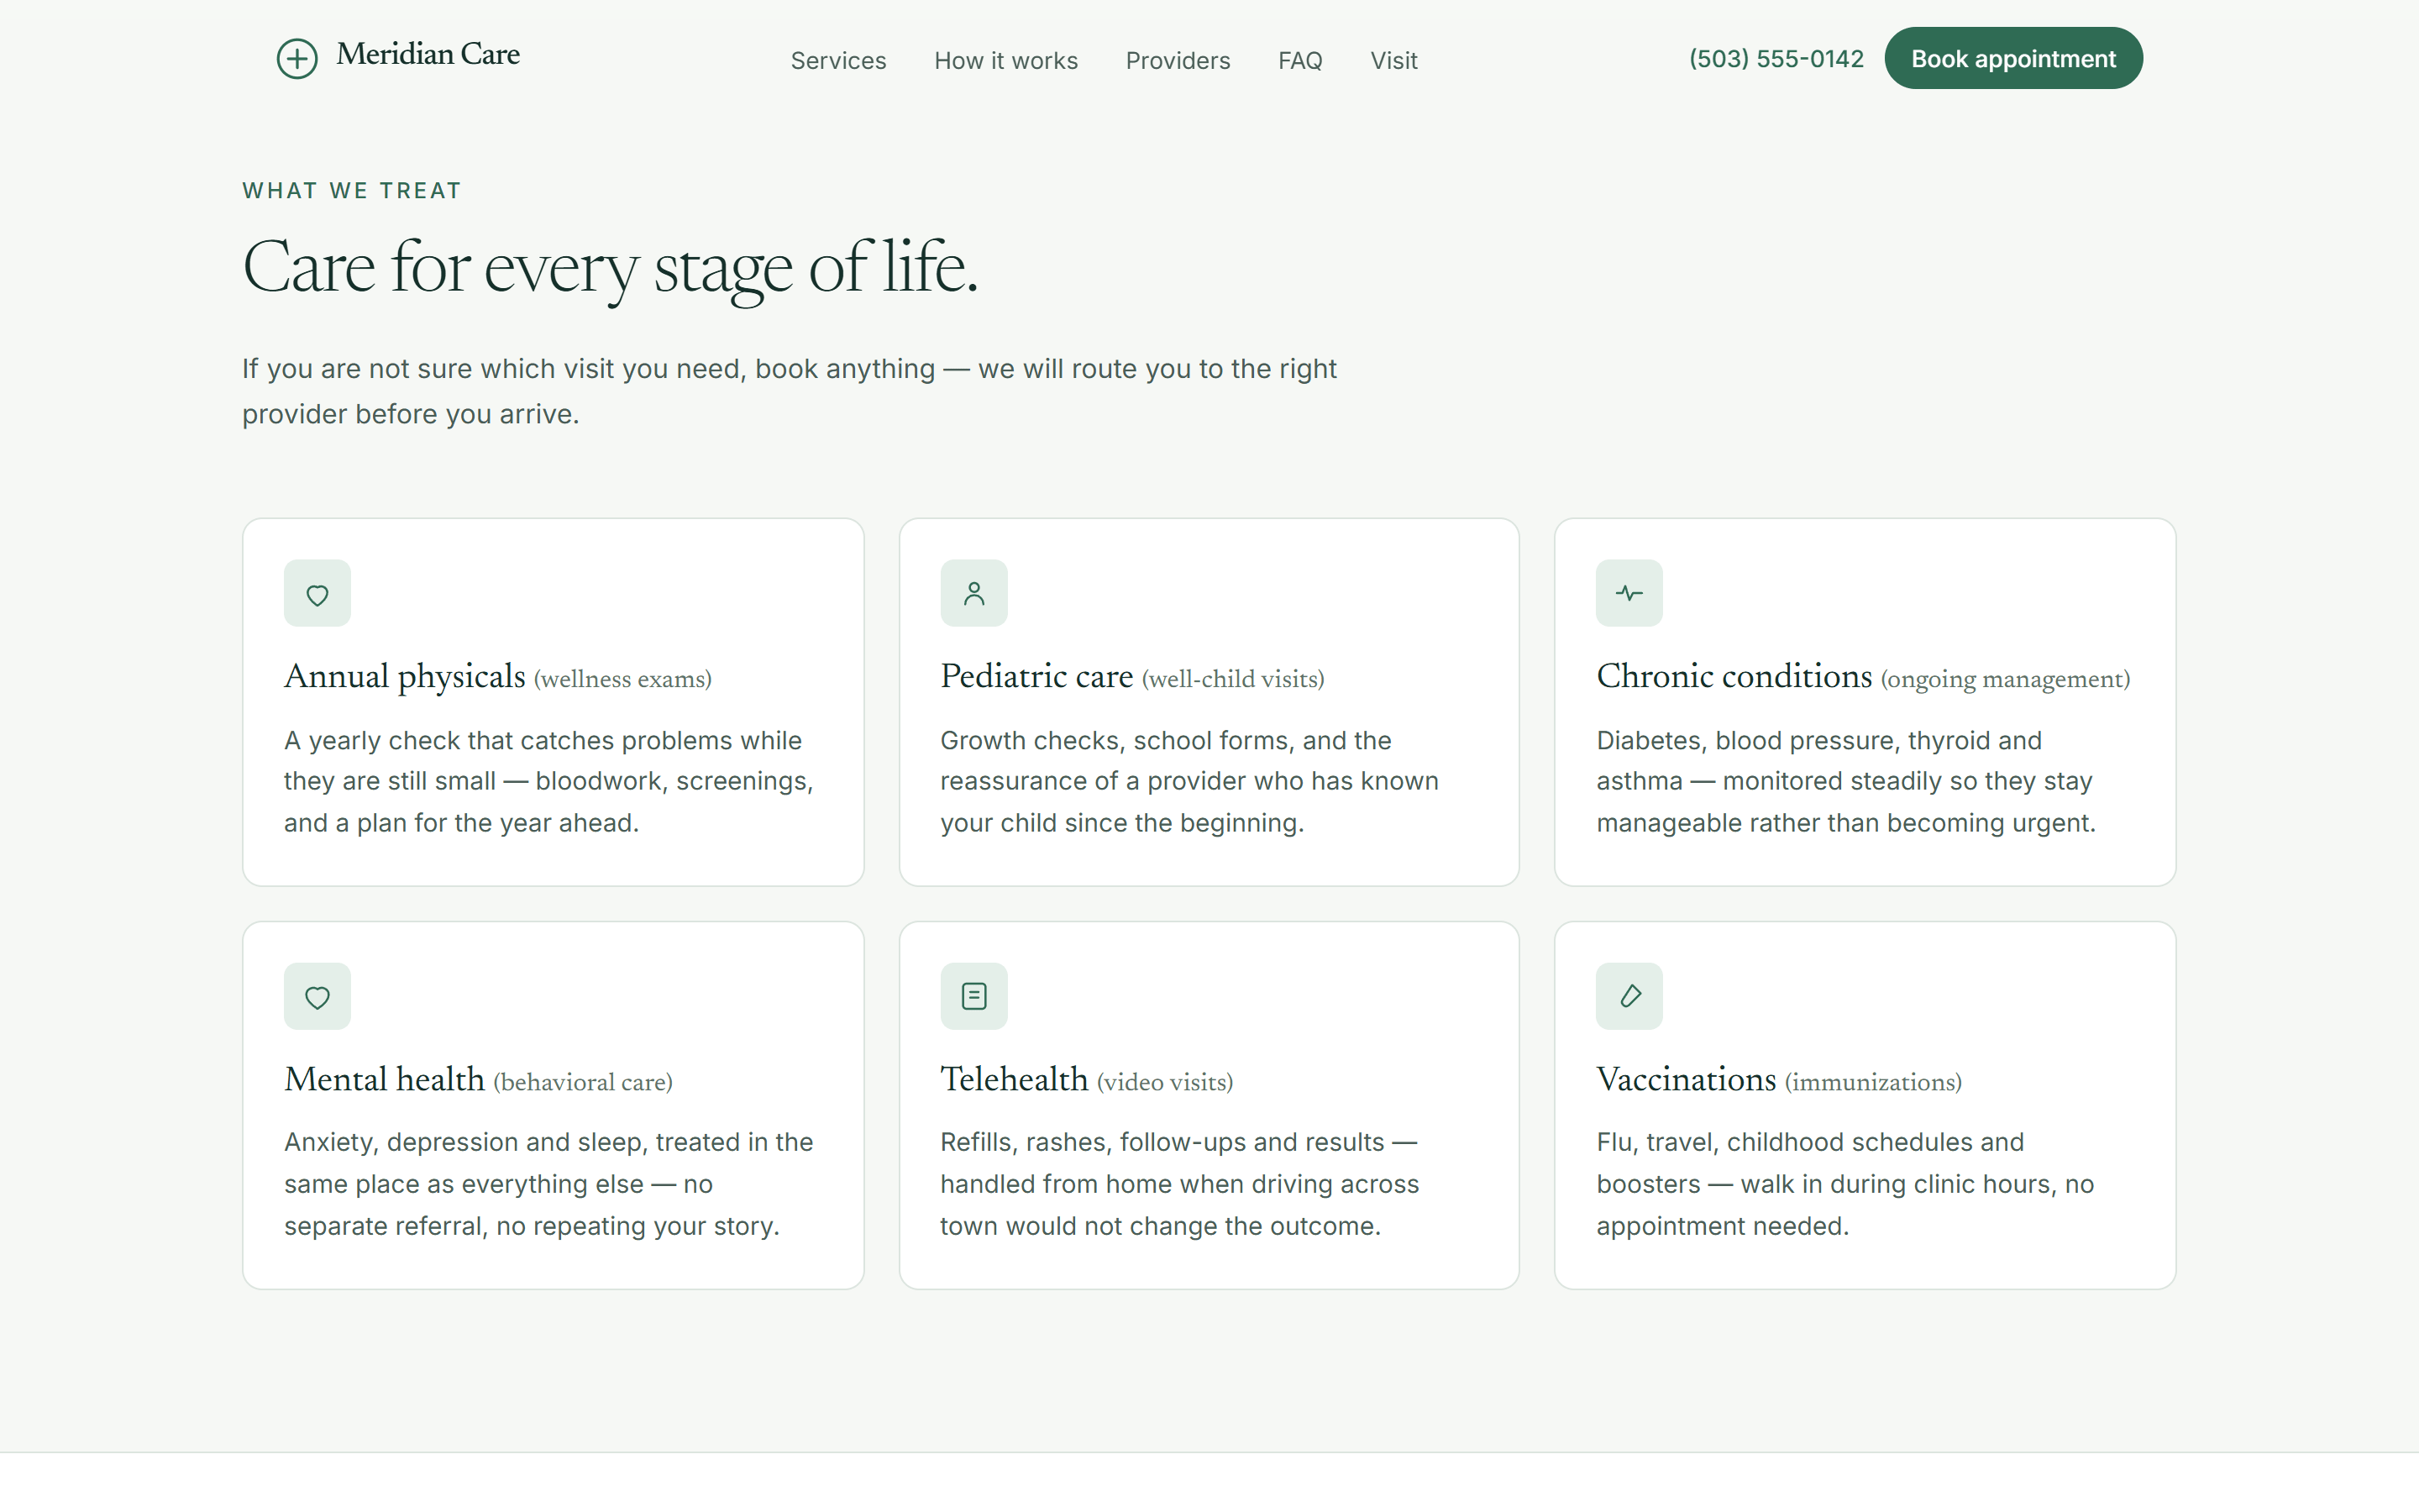
Task: Select the Mental health heading
Action: coord(384,1080)
